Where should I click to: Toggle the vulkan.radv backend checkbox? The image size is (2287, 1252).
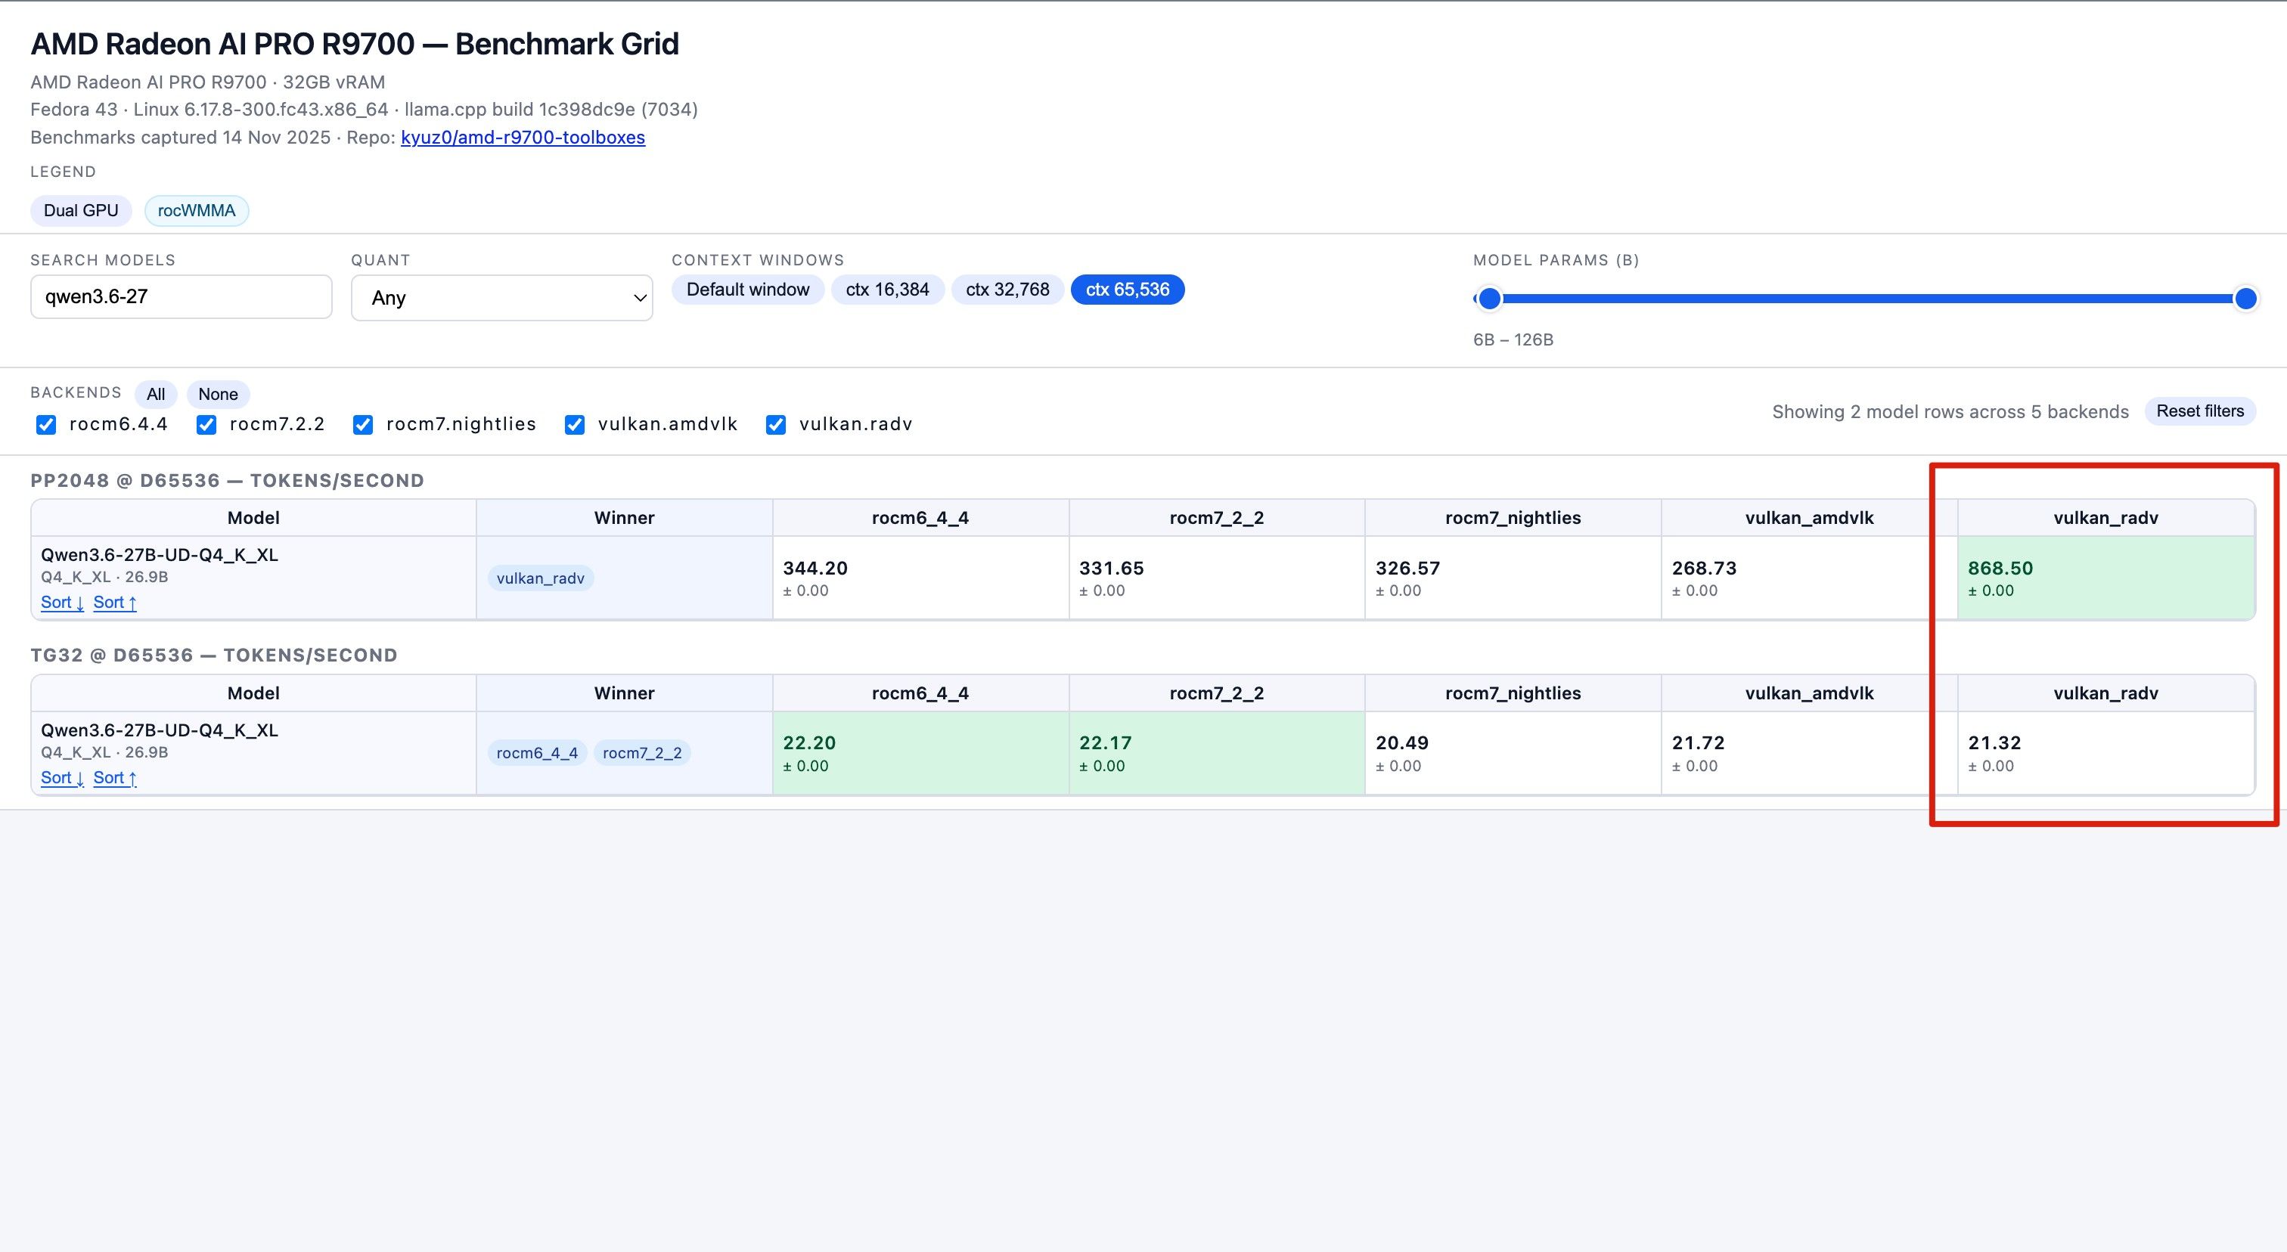776,425
